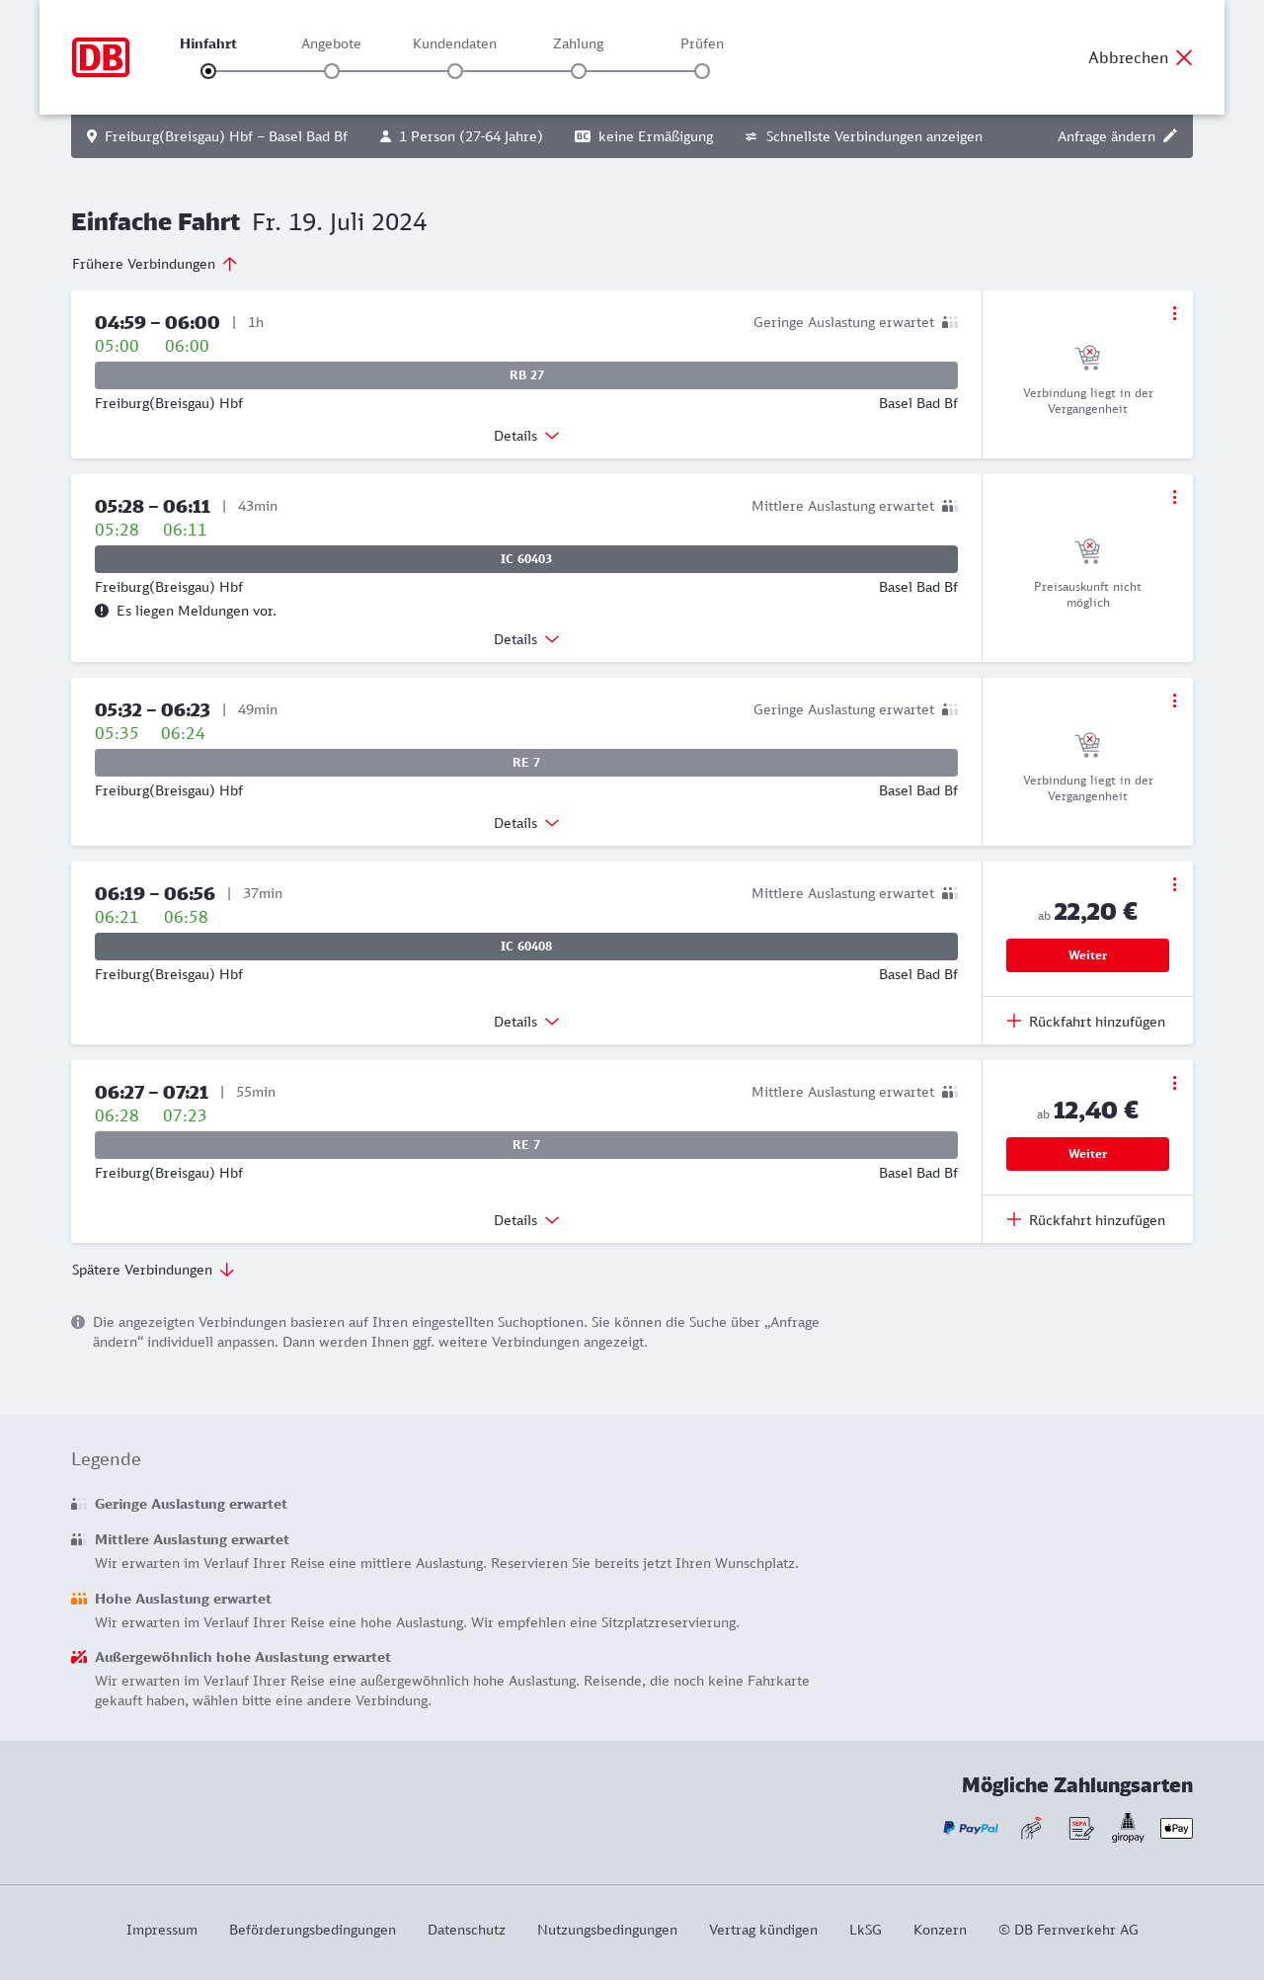This screenshot has height=1980, width=1264.
Task: Open three-dot menu for 04:59 connection
Action: point(1174,313)
